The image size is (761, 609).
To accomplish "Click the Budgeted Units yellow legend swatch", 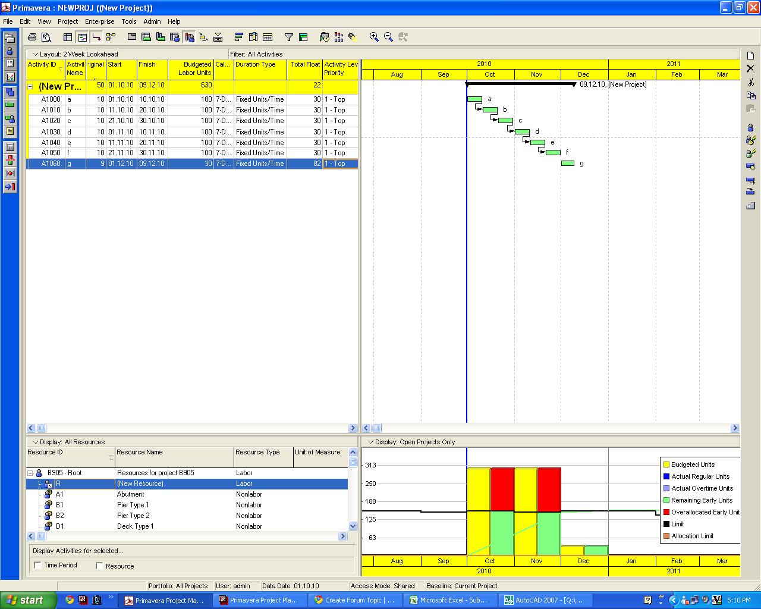I will tap(666, 464).
